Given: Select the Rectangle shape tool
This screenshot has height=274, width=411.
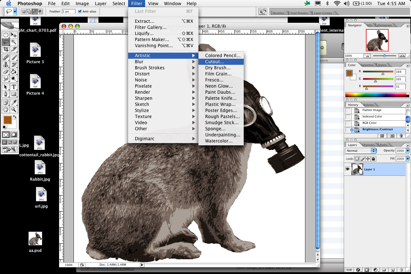Looking at the screenshot, I should [x=14, y=94].
